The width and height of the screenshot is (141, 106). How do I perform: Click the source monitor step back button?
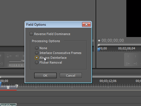click(17, 56)
